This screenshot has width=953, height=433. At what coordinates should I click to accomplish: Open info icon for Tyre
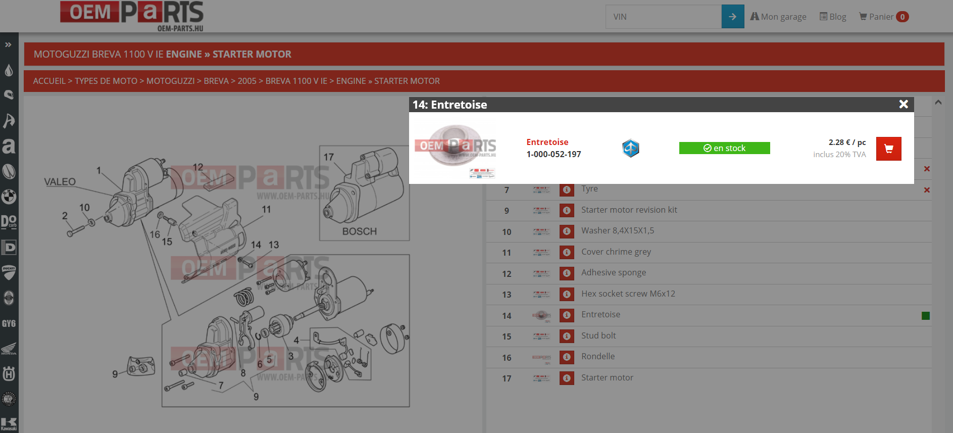(x=567, y=189)
